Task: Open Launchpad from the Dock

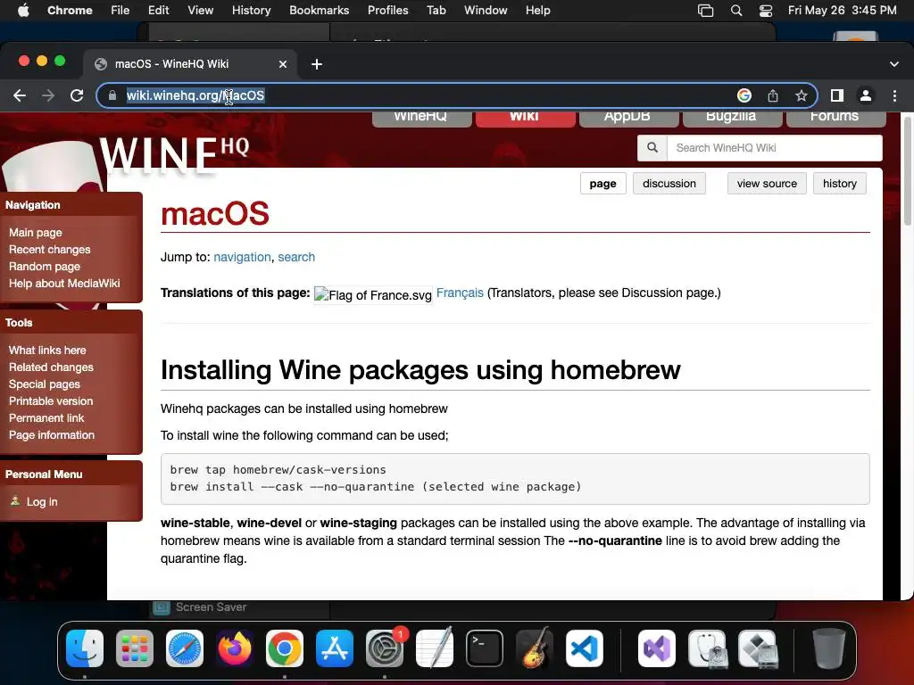Action: (x=135, y=648)
